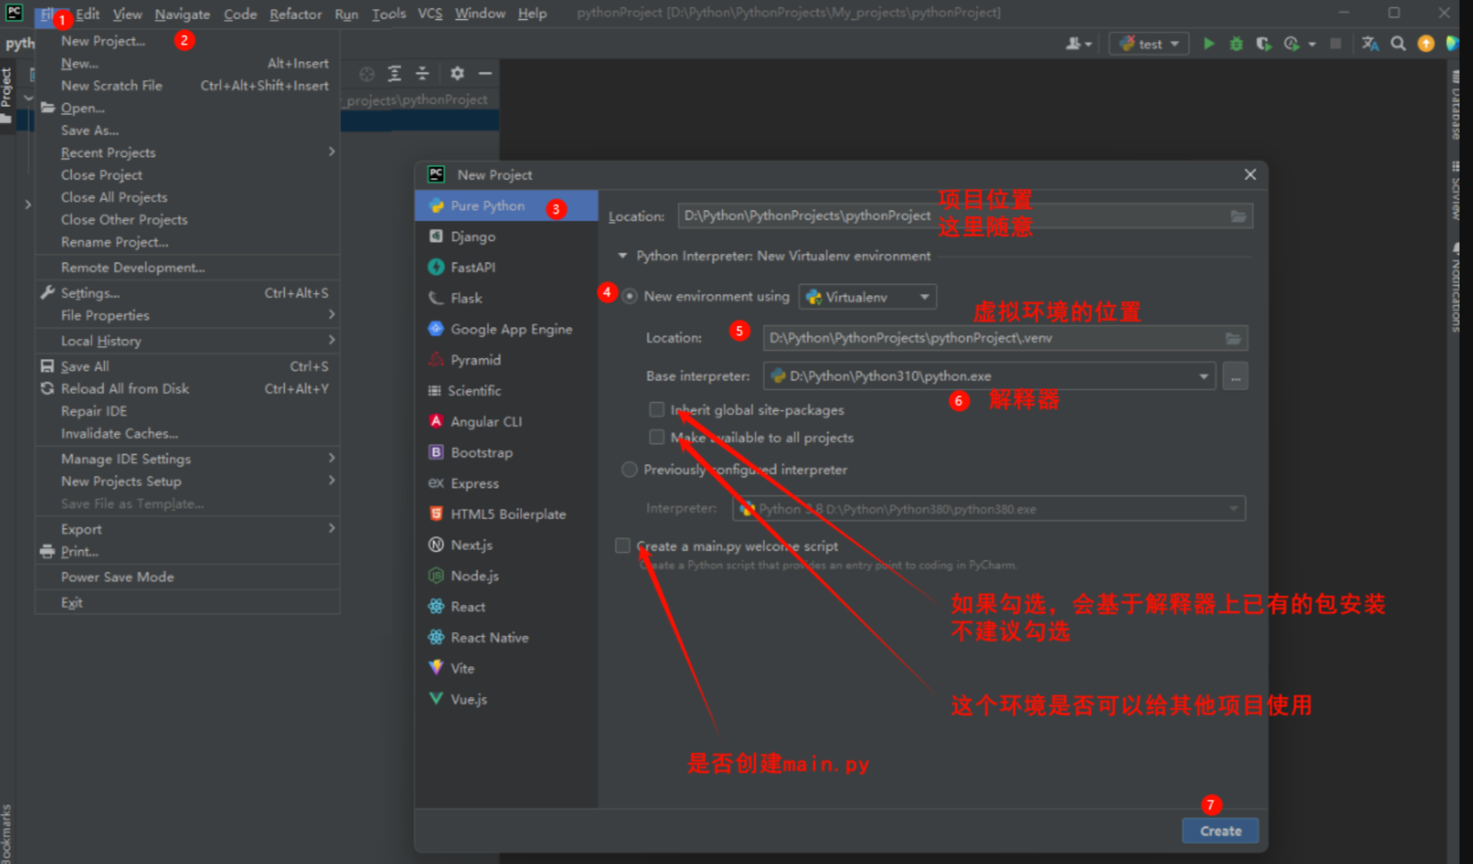Click Select Opened File target icon
1473x864 pixels.
(x=367, y=73)
